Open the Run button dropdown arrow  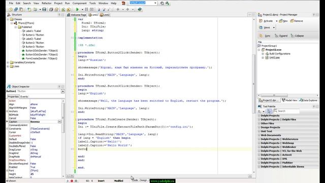82,10
